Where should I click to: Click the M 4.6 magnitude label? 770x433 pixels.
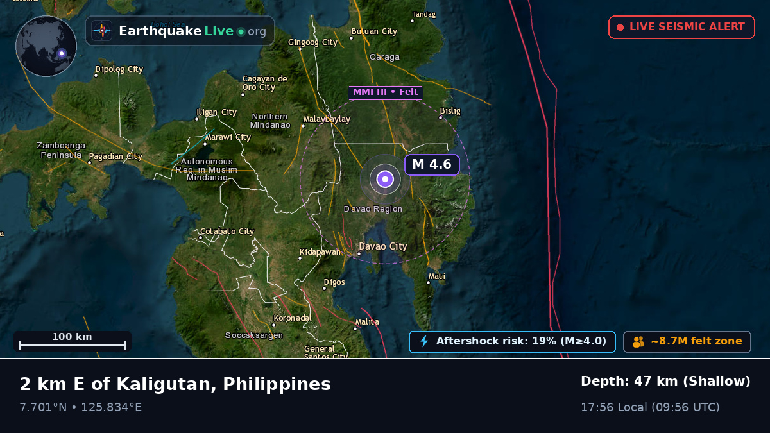(432, 165)
